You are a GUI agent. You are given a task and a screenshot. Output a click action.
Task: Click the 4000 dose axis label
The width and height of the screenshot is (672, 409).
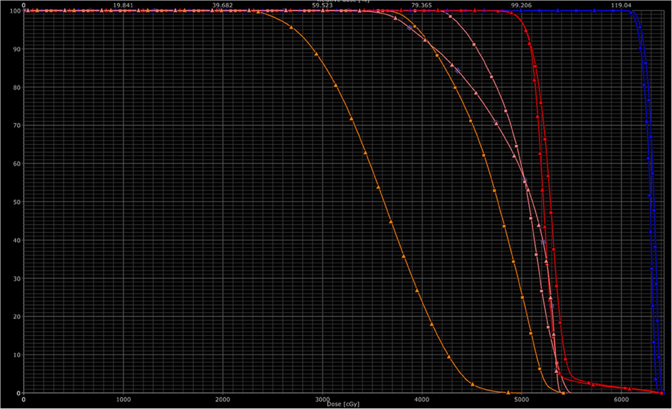422,399
